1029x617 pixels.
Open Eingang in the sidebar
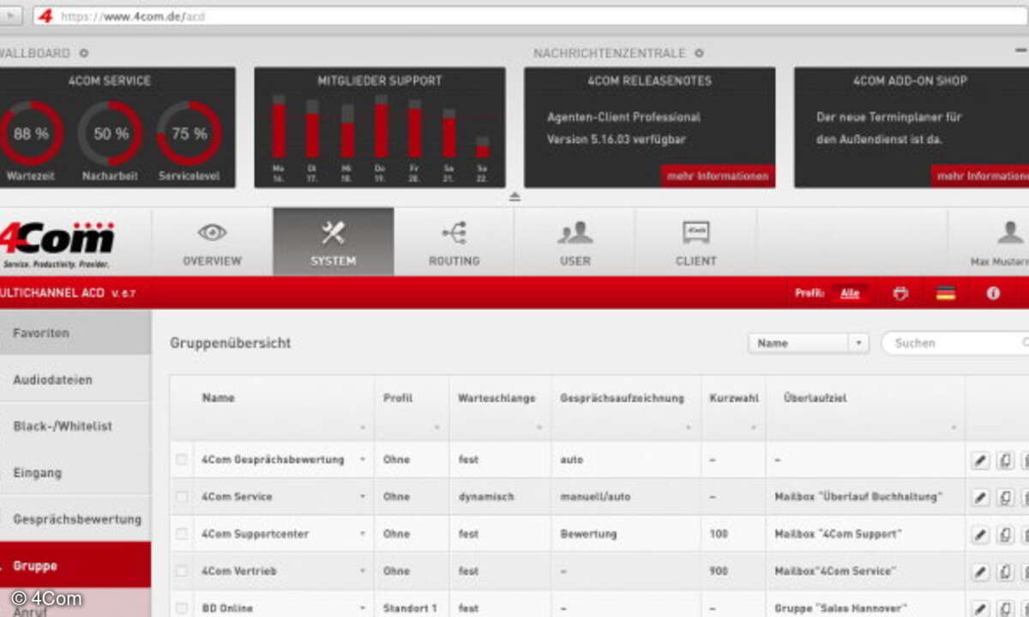point(75,472)
